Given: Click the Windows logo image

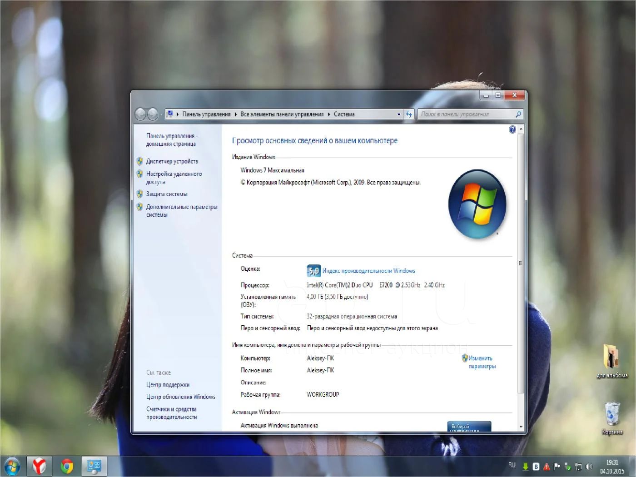Looking at the screenshot, I should click(477, 204).
